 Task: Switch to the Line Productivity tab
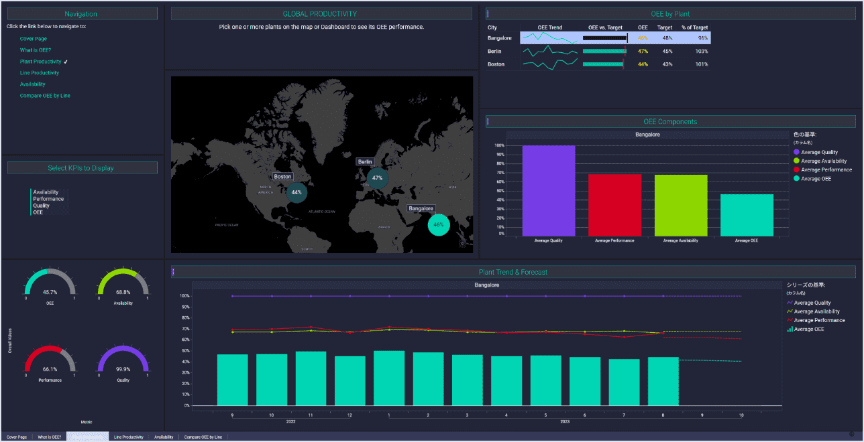(x=129, y=437)
